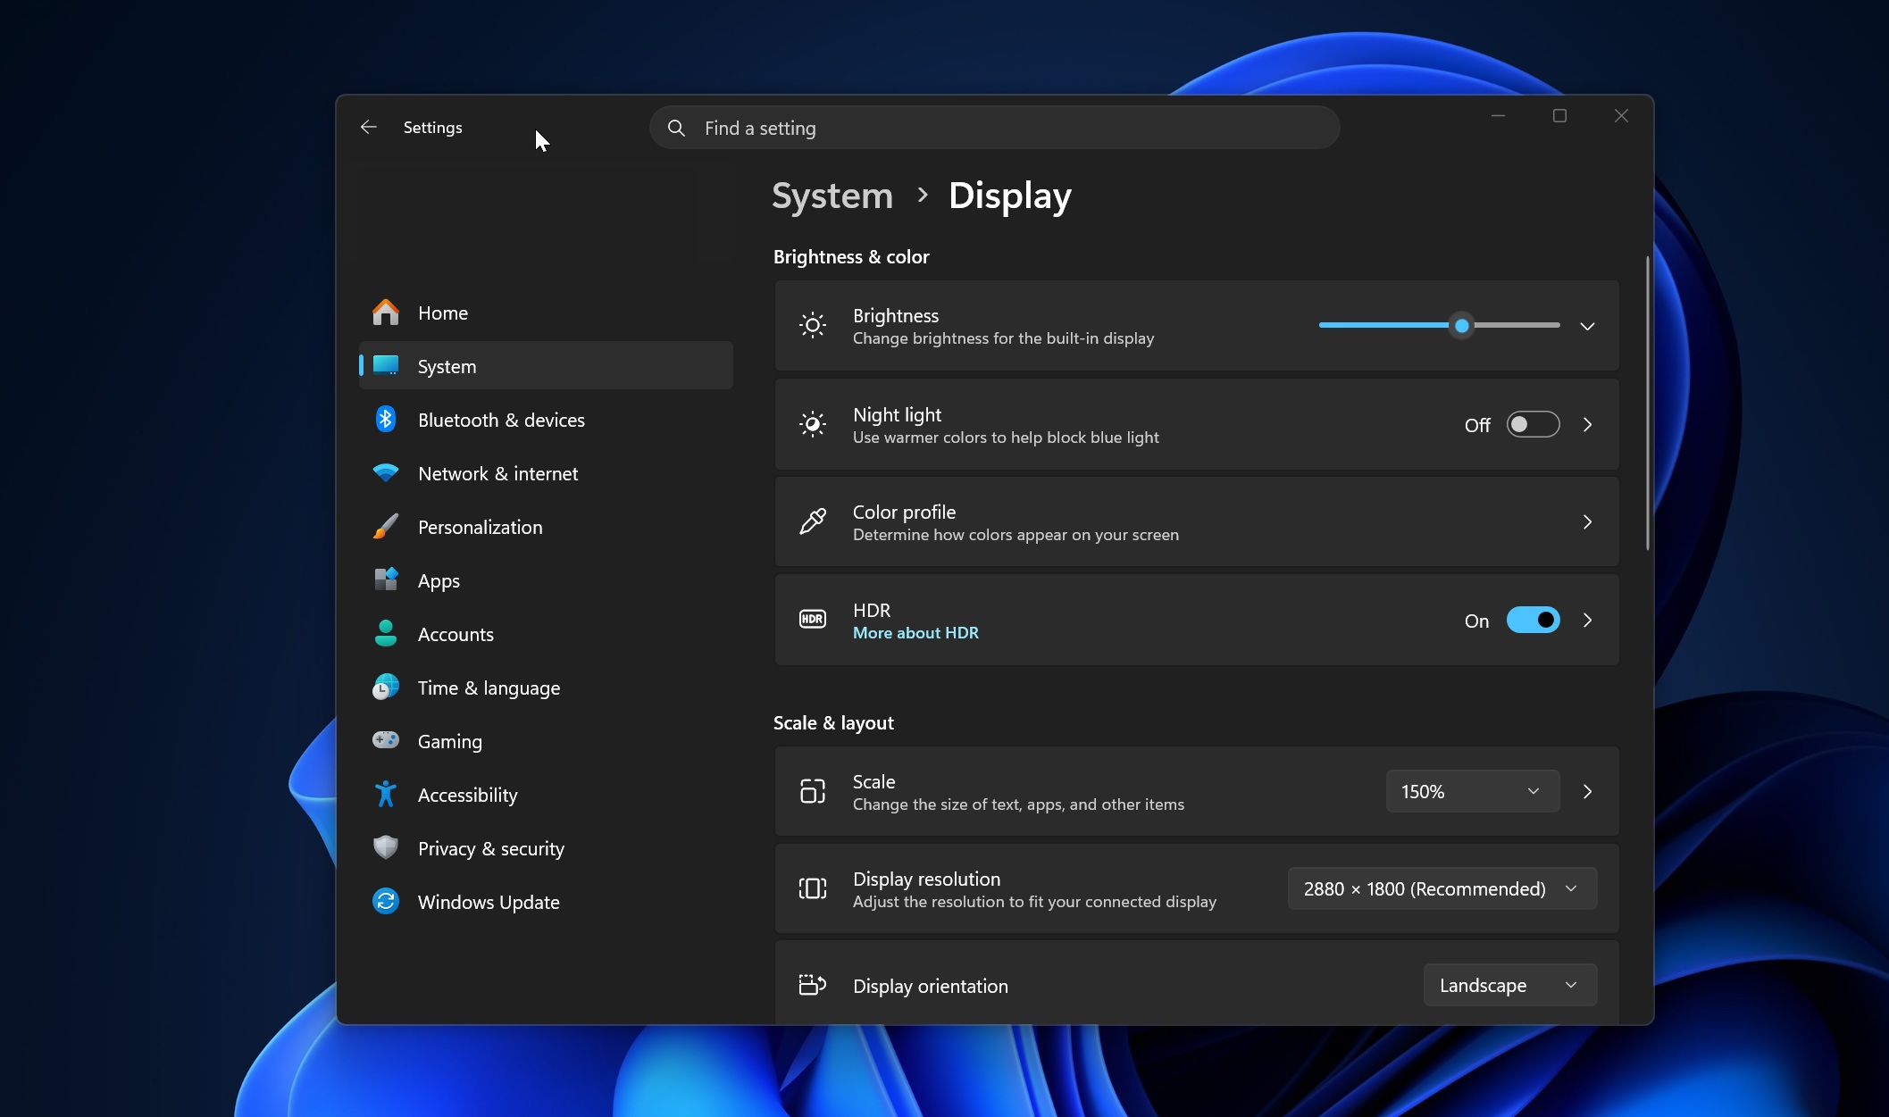1889x1117 pixels.
Task: Click the search magnifier icon
Action: [x=676, y=128]
